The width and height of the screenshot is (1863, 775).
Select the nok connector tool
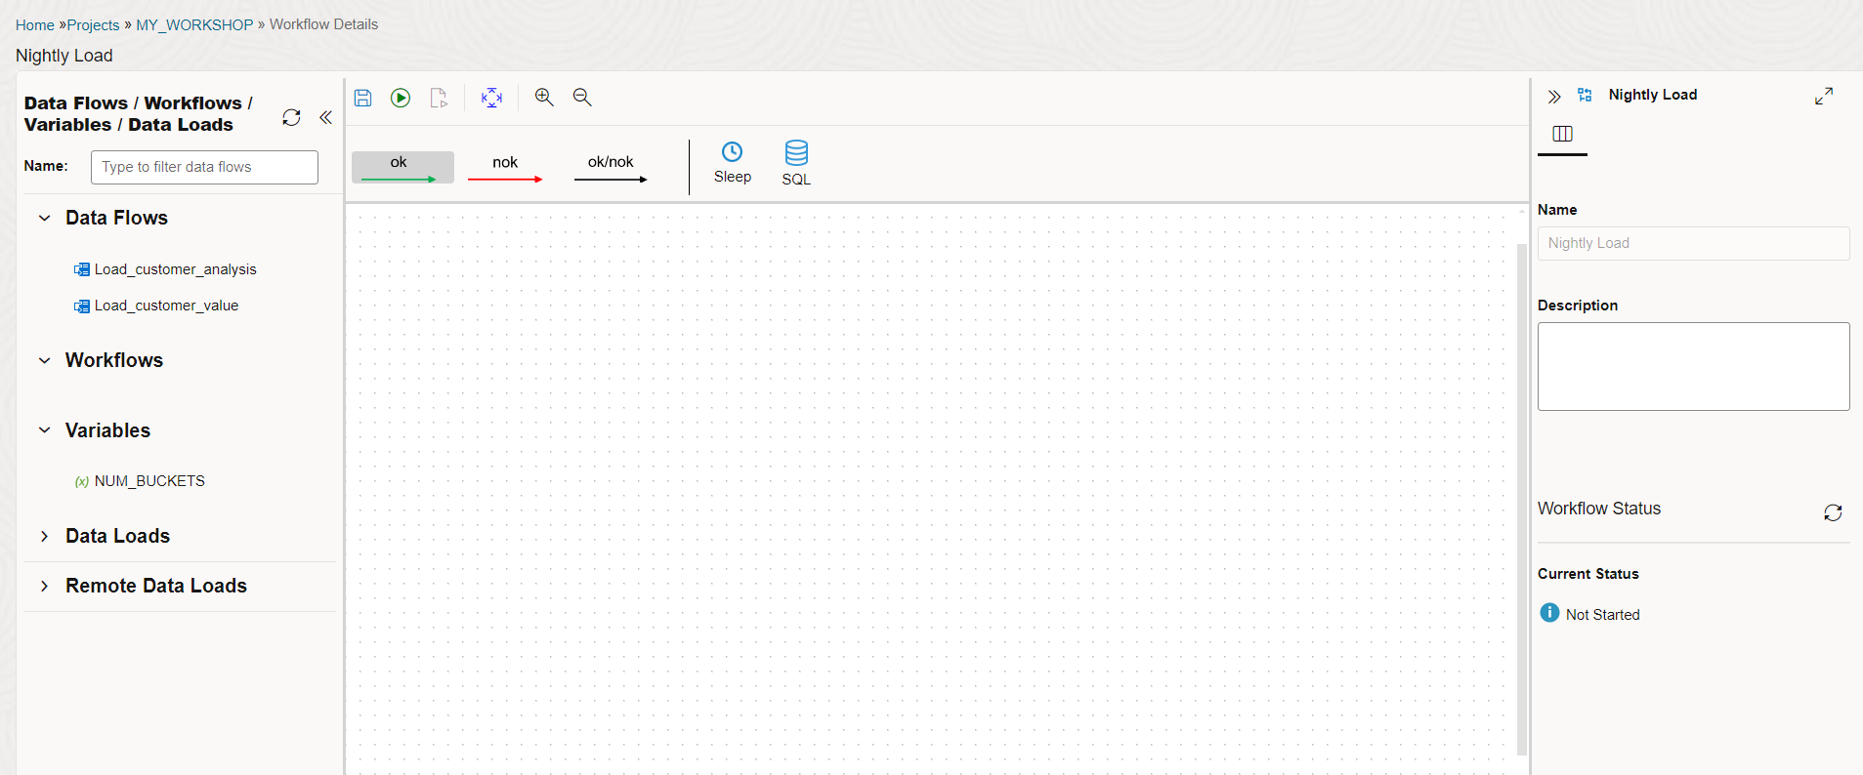(x=505, y=167)
